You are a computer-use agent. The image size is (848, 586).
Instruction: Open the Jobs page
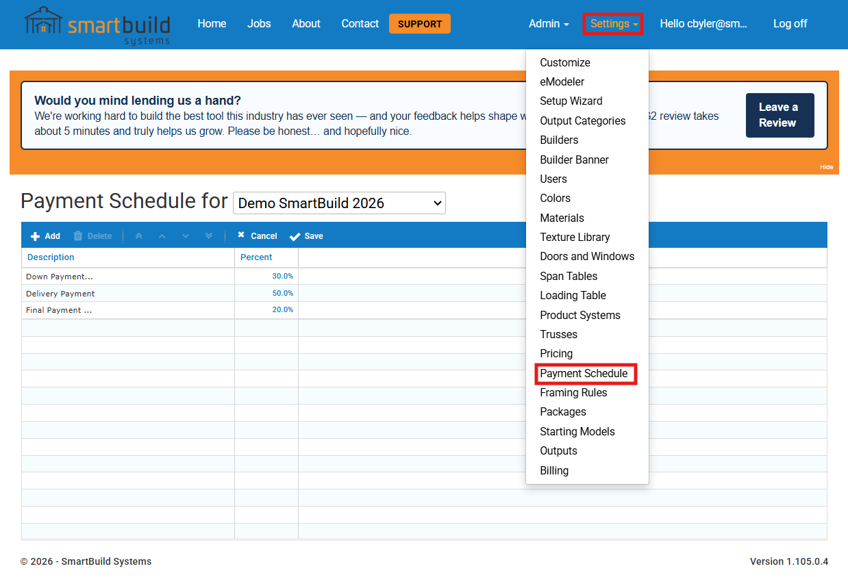click(259, 24)
